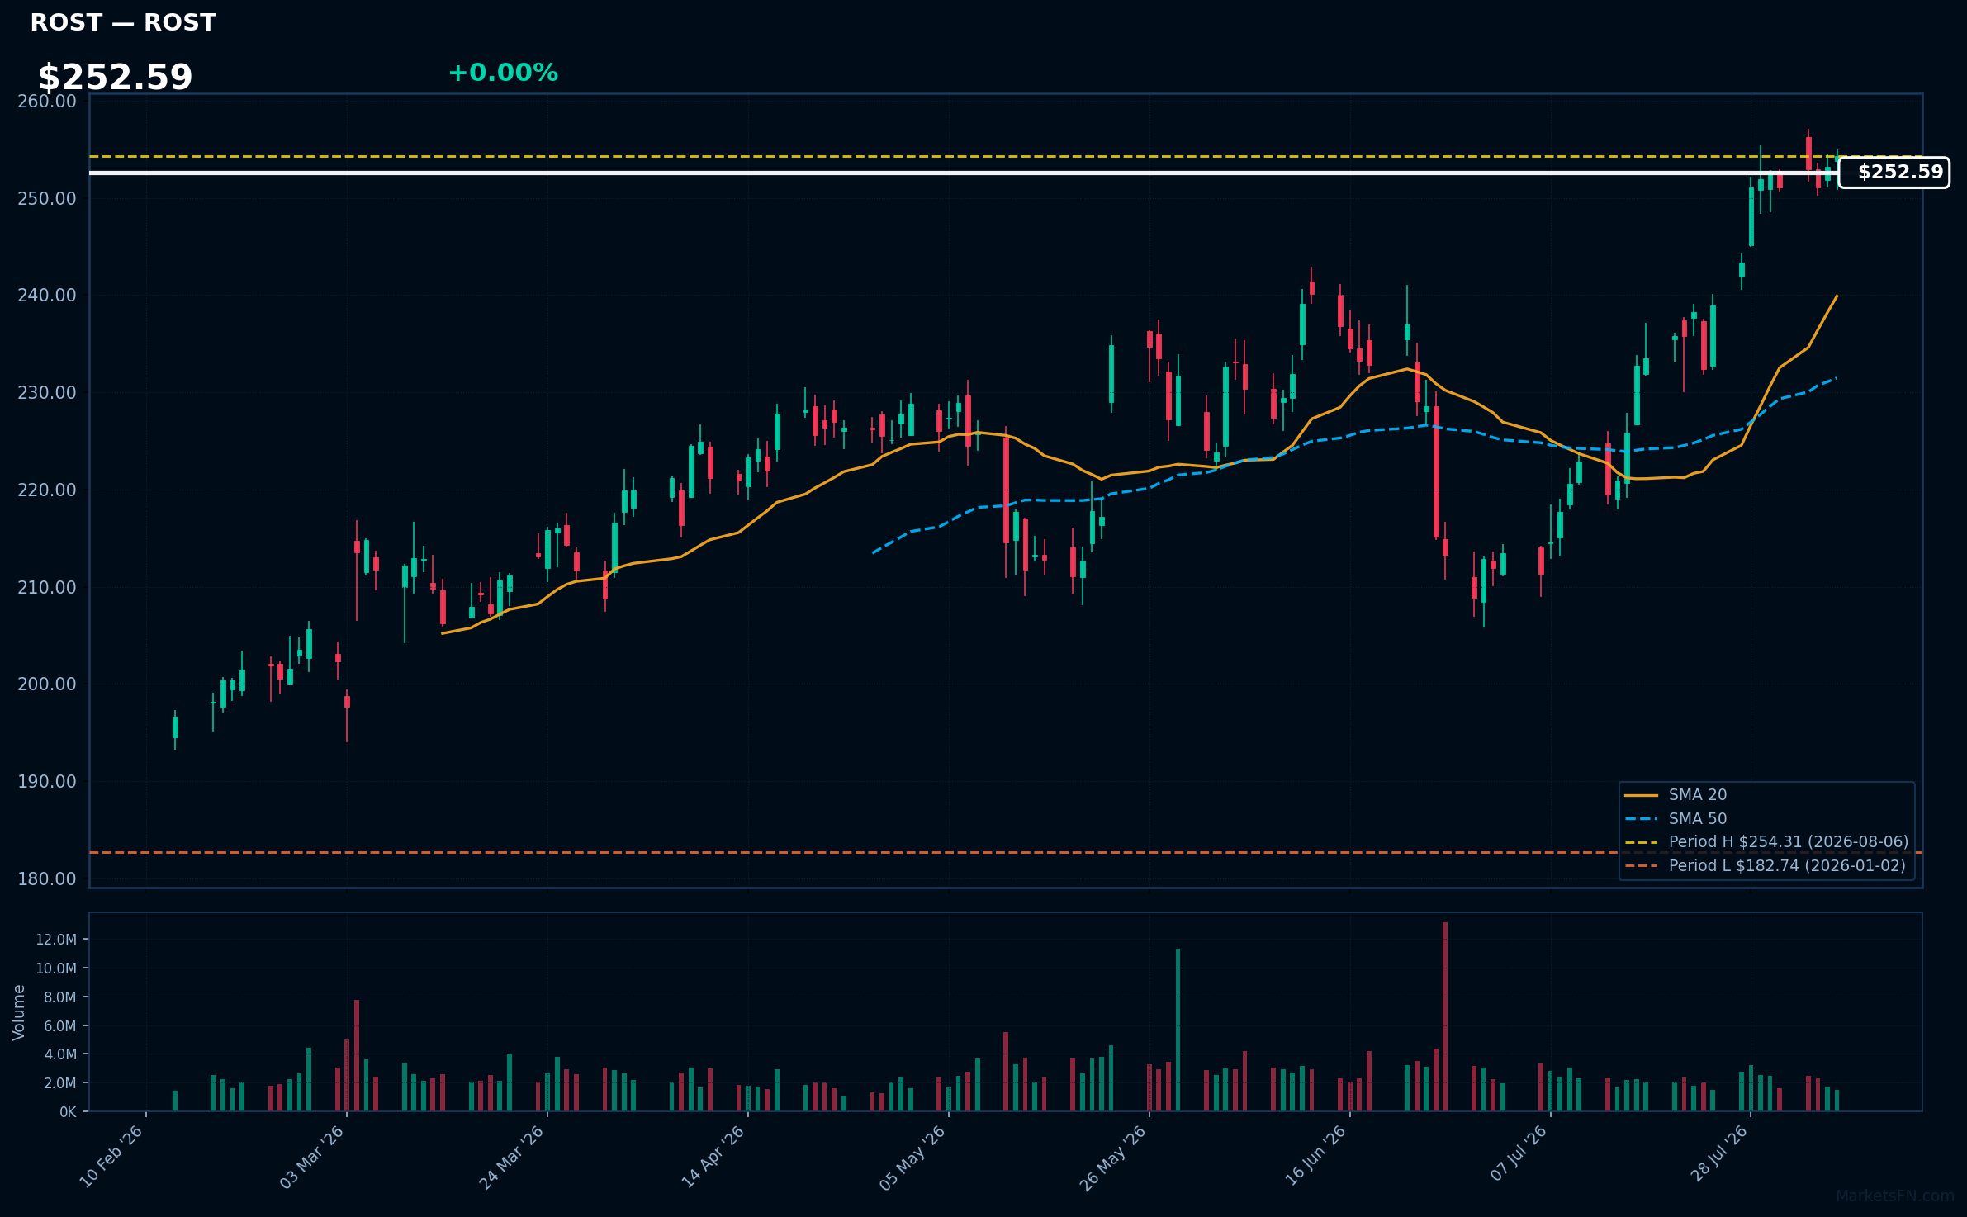
Task: Click the $252.59 current price tag
Action: click(1894, 173)
